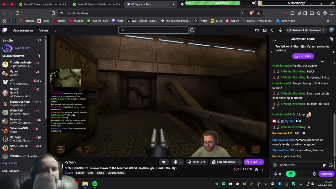The height and width of the screenshot is (189, 336).
Task: Open chat settings gear
Action: (x=314, y=174)
